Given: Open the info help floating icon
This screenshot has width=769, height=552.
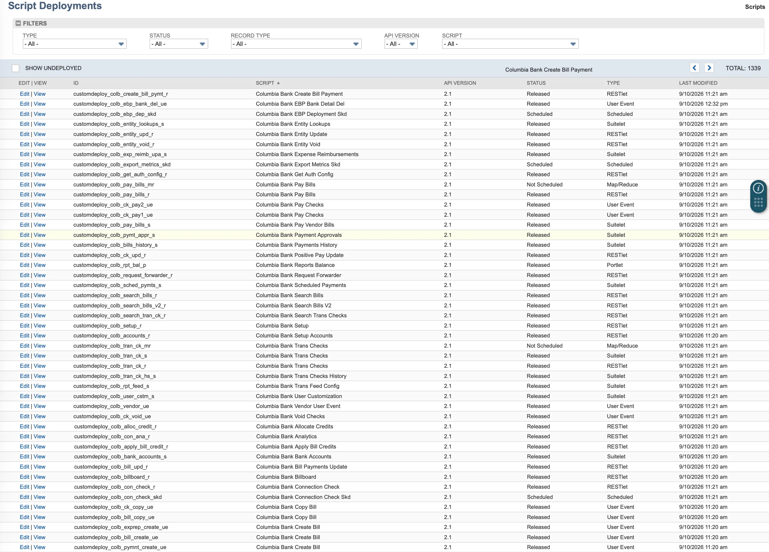Looking at the screenshot, I should click(758, 188).
